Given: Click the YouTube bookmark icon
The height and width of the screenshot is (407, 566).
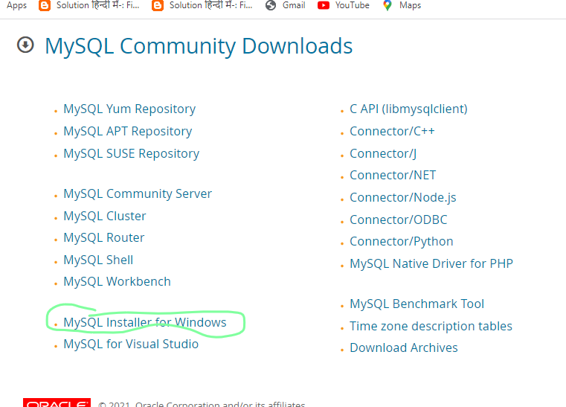Looking at the screenshot, I should click(323, 5).
